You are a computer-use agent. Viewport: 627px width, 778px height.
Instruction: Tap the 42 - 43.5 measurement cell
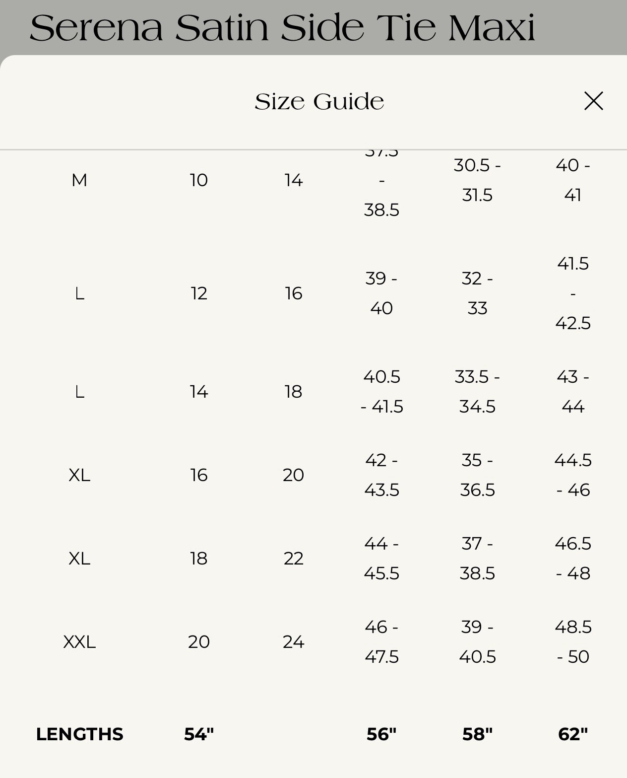pyautogui.click(x=381, y=475)
